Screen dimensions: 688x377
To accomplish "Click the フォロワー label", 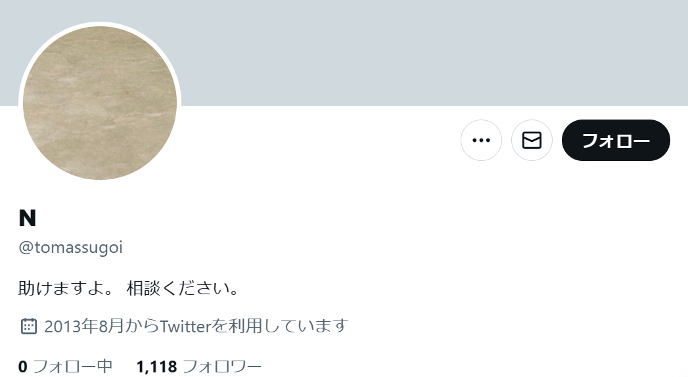I will (221, 366).
